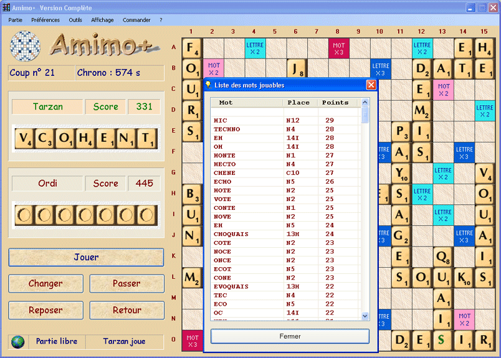This screenshot has width=501, height=358.
Task: Click Fermer in the word list dialog
Action: [x=290, y=336]
